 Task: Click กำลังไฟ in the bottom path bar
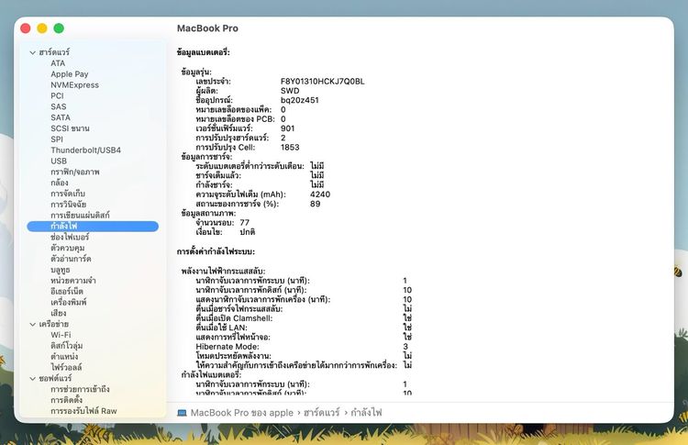pos(366,413)
